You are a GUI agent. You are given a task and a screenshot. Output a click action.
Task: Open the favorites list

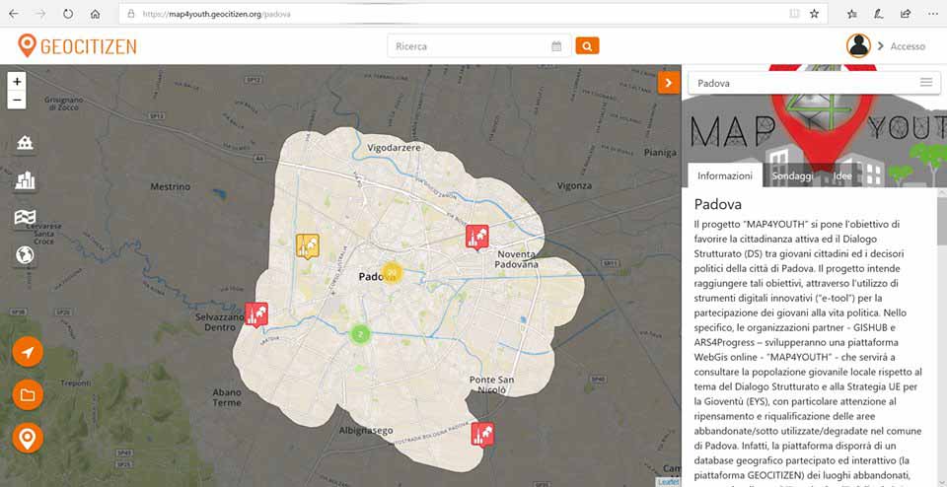coord(851,13)
